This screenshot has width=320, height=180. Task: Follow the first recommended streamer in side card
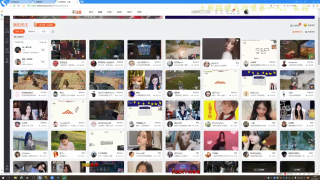click(x=43, y=50)
